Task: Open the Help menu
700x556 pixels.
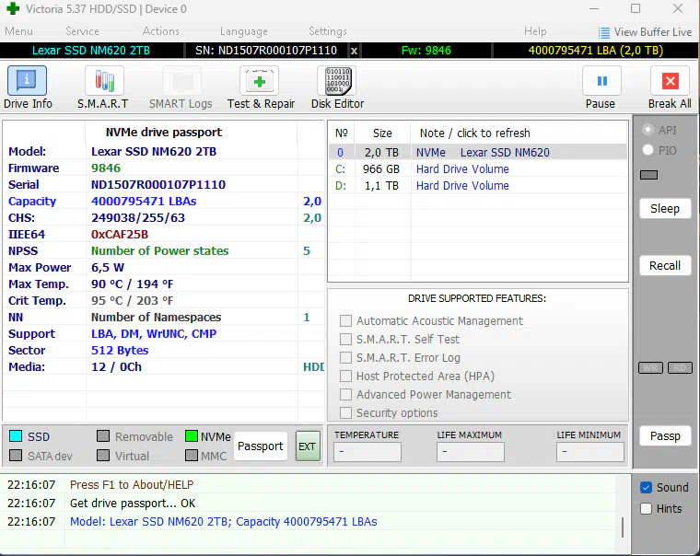Action: 535,31
